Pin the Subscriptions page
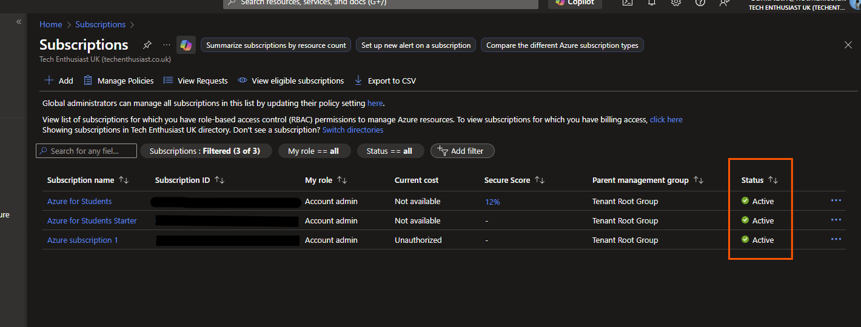The width and height of the screenshot is (861, 327). coord(147,45)
